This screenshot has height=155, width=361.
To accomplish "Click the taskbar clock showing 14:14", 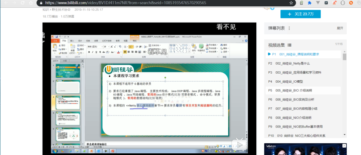I will (241, 151).
